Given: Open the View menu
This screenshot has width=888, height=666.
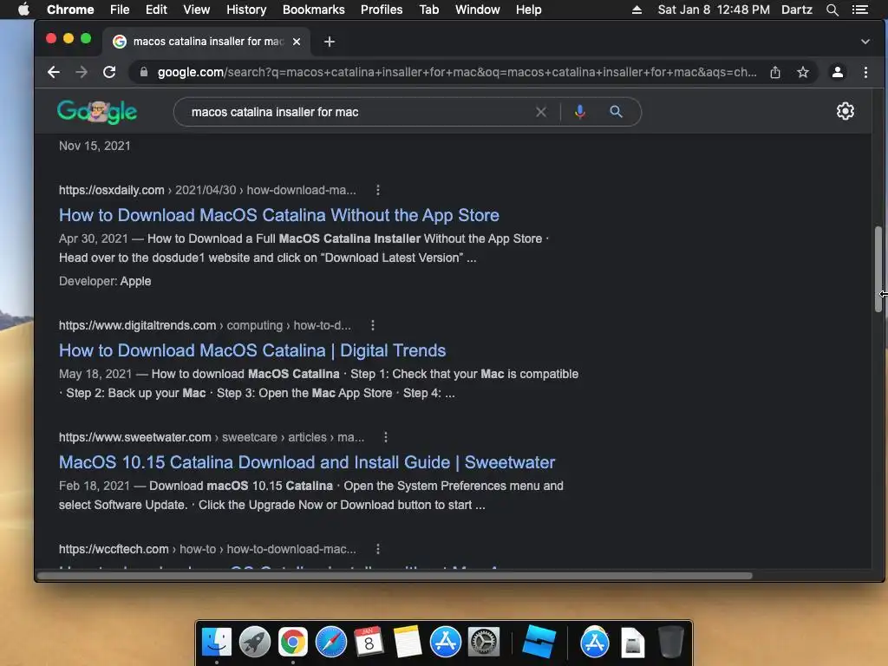Looking at the screenshot, I should point(197,10).
